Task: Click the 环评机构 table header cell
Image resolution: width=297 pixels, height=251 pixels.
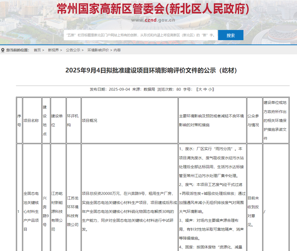Action: [x=74, y=120]
